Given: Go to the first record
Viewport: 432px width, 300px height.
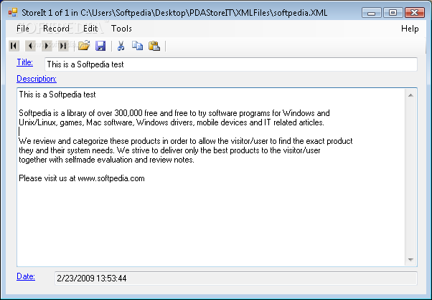Looking at the screenshot, I should tap(14, 46).
